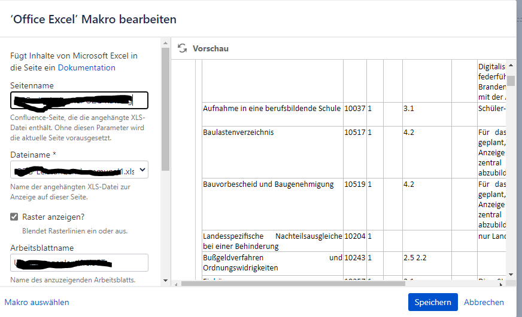Screen dimensions: 522x317
Task: Select cell 'Landesspezifische Nachteilsausgleiche bei einer Behinderung'
Action: [x=272, y=241]
